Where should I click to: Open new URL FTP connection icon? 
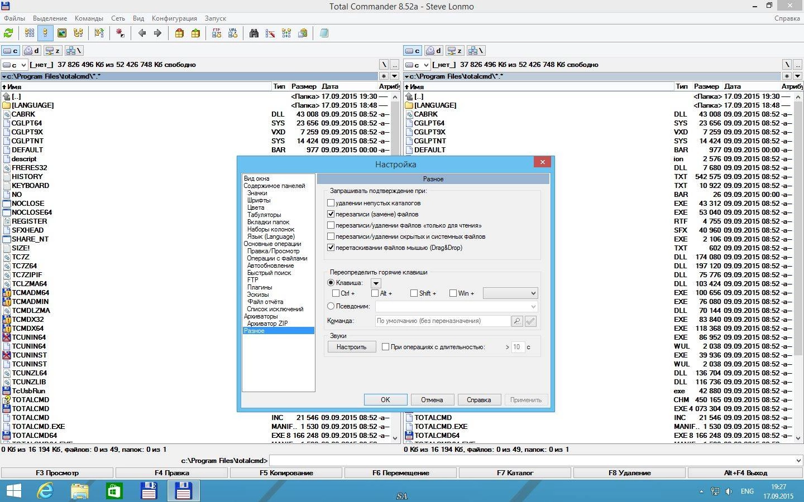[233, 33]
